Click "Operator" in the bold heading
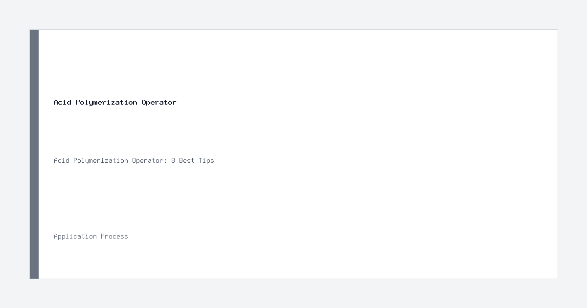 tap(159, 102)
